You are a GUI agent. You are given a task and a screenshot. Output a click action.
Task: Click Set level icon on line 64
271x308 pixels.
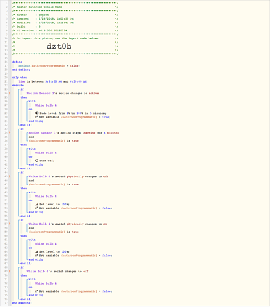[36, 251]
